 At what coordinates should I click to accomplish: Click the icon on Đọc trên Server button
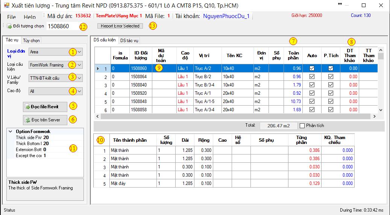coord(27,120)
